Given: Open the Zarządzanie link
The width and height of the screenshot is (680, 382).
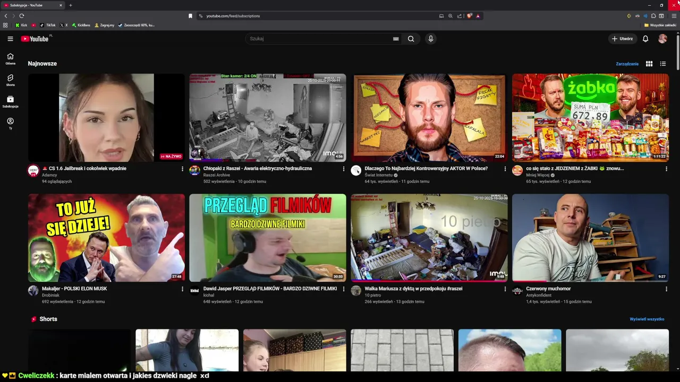Looking at the screenshot, I should click(x=627, y=64).
